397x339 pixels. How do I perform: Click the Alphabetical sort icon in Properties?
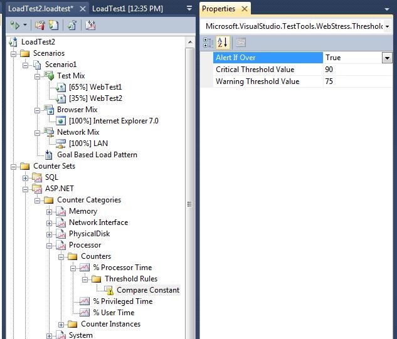223,43
